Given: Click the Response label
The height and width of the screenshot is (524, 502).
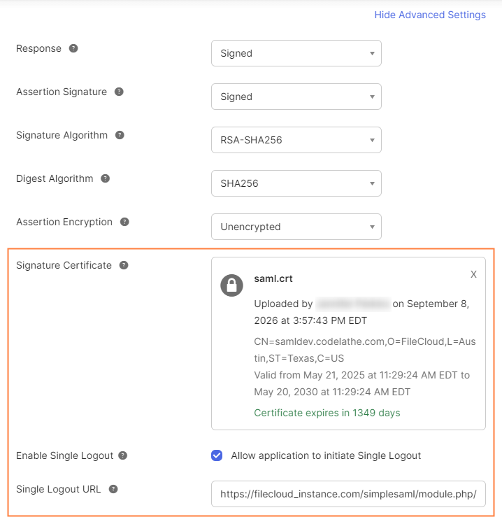Looking at the screenshot, I should 38,48.
